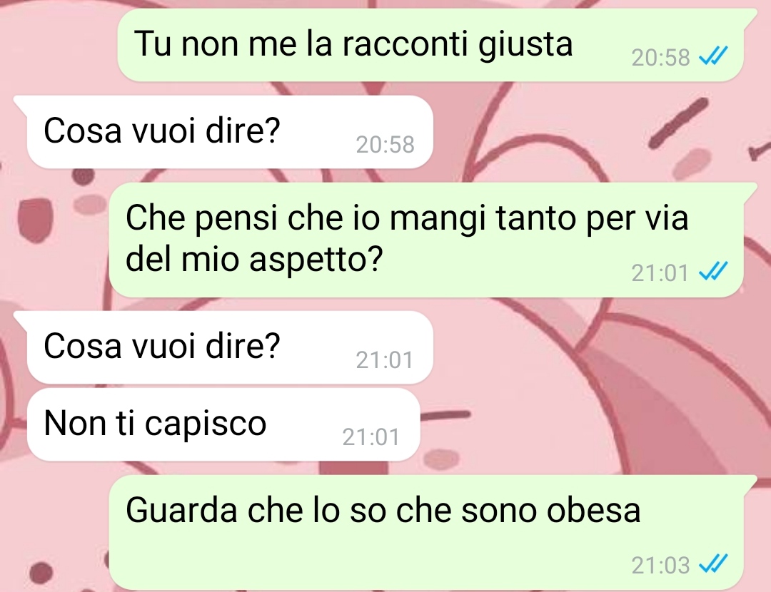Tap the word 'giusta' in first message
This screenshot has width=771, height=592.
click(525, 45)
